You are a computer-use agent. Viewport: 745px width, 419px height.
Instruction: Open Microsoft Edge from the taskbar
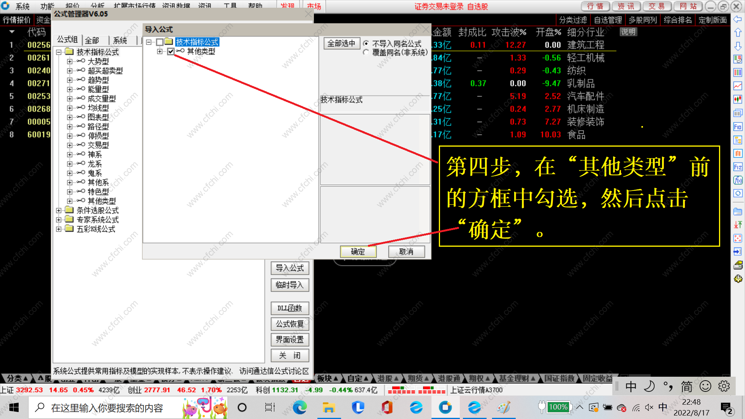(x=300, y=407)
